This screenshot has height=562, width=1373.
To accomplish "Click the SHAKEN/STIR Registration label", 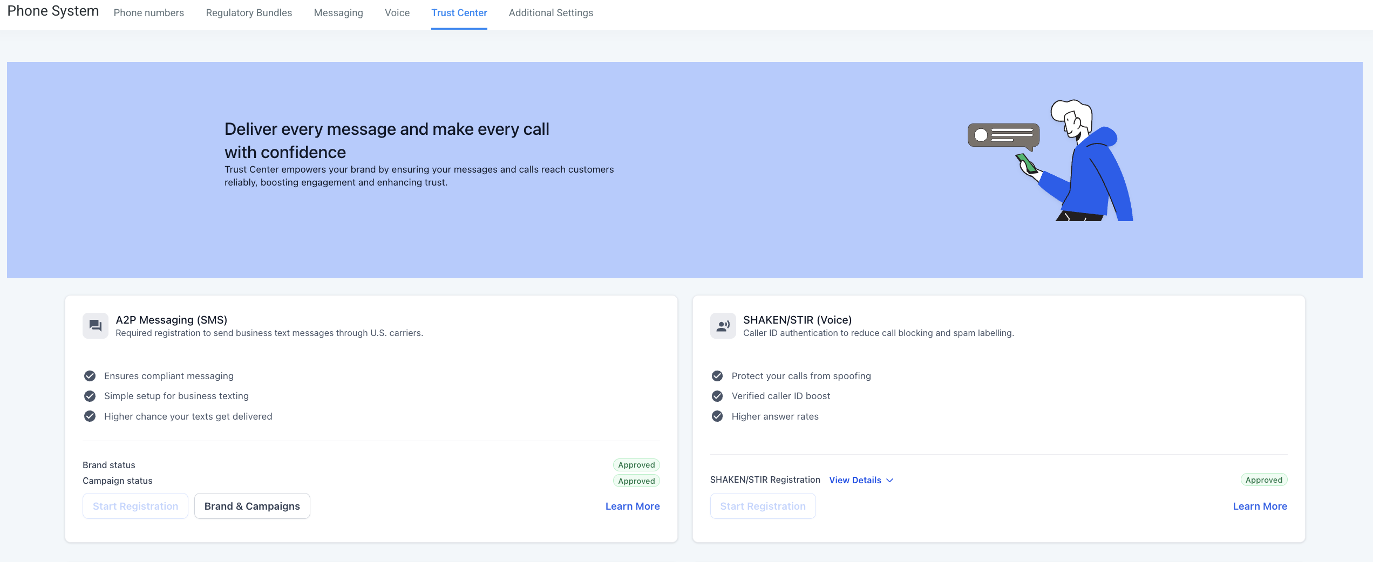I will point(765,479).
